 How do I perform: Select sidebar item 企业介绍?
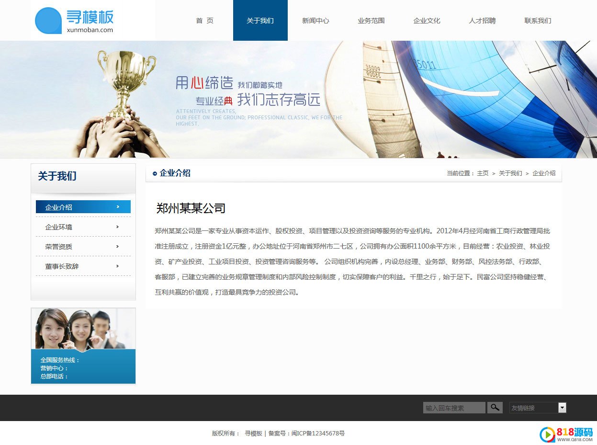point(83,207)
